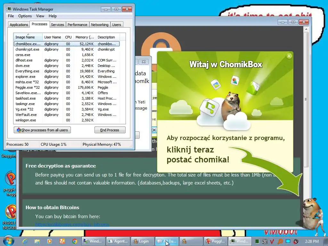The image size is (328, 246).
Task: Open the orange browser icon on taskbar
Action: pyautogui.click(x=62, y=241)
